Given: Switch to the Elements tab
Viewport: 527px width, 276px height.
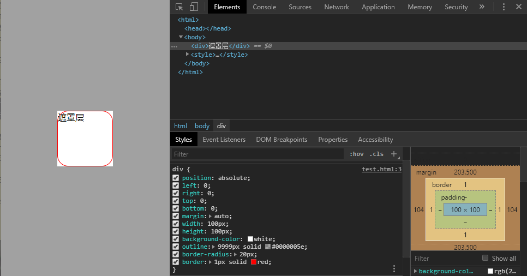Looking at the screenshot, I should (x=227, y=7).
